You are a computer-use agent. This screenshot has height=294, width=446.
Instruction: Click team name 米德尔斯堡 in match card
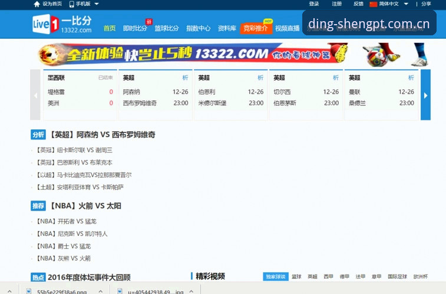[212, 103]
